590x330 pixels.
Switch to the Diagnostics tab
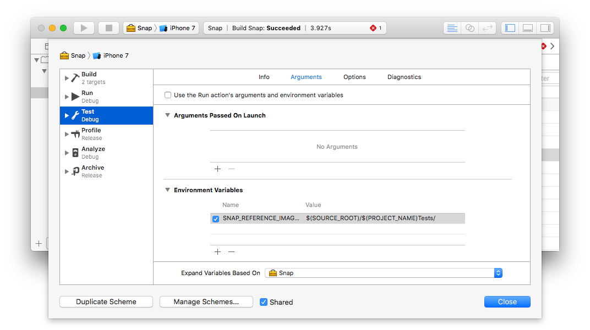(404, 77)
